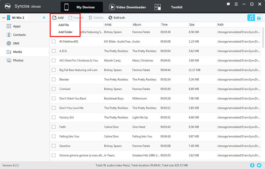Image resolution: width=265 pixels, height=169 pixels.
Task: Open the Video Downloader tab
Action: (x=128, y=7)
